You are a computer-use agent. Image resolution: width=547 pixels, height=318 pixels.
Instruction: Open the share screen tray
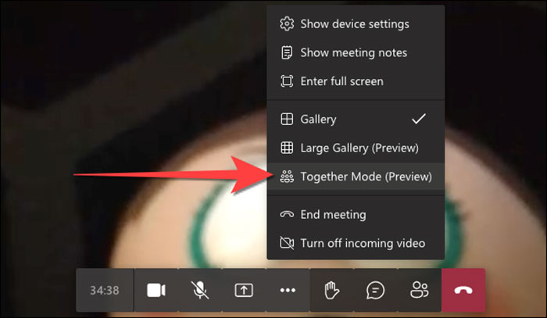tap(244, 290)
